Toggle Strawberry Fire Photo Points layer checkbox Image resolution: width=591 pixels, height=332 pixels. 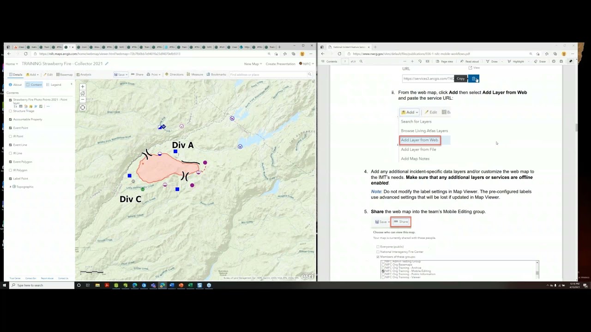[11, 100]
